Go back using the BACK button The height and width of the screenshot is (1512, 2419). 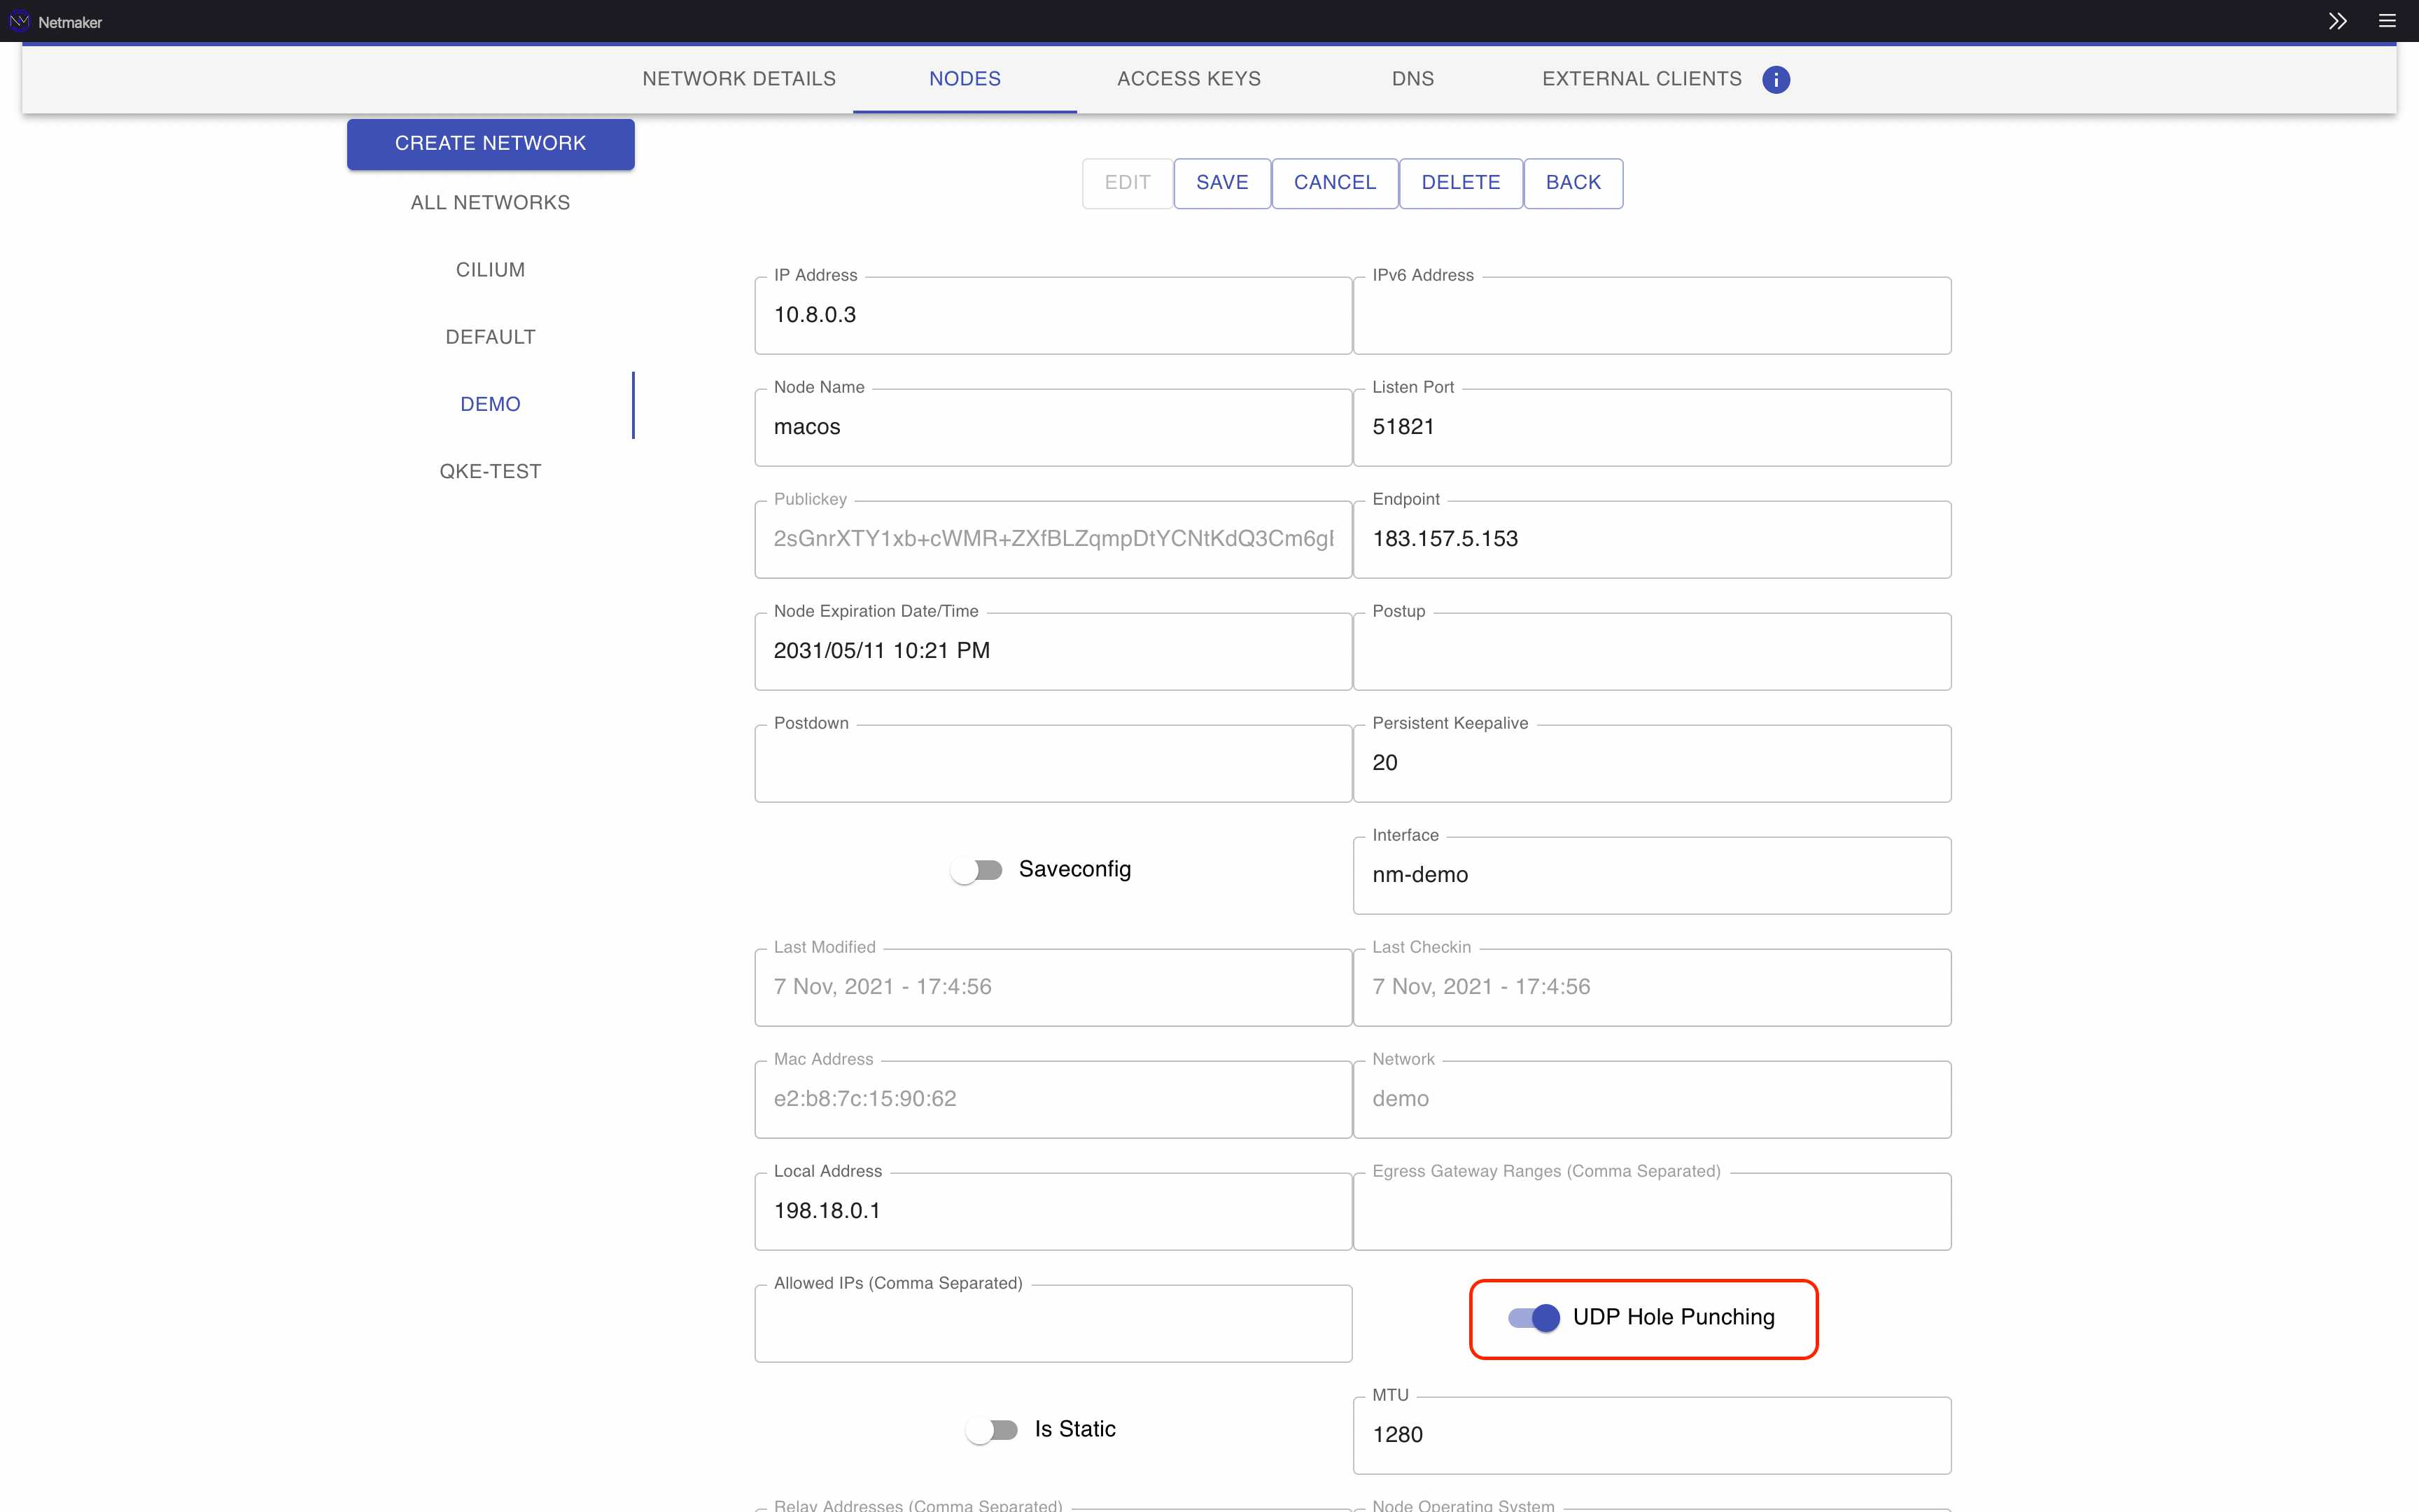[x=1572, y=183]
